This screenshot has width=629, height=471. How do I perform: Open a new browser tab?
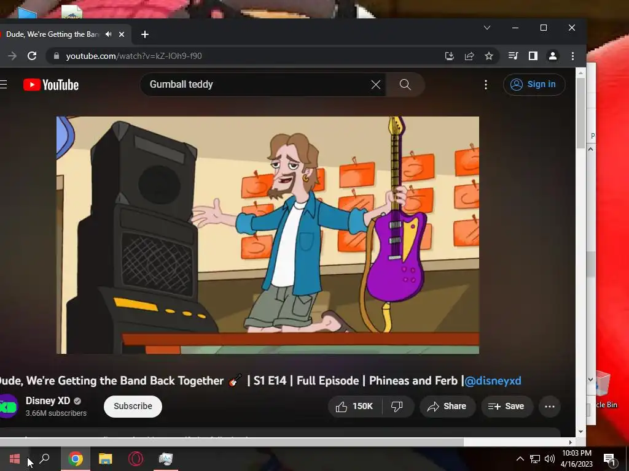145,34
